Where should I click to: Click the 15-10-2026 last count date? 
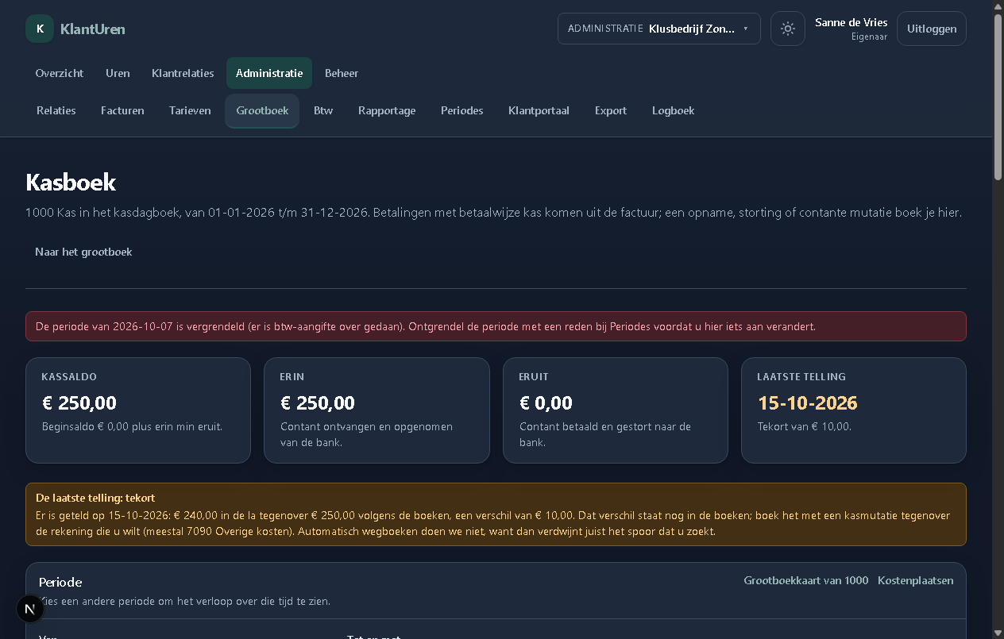(x=808, y=403)
